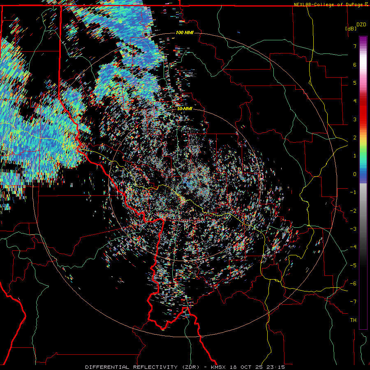The height and width of the screenshot is (370, 370).
Task: Click the NEXLAB-College of DuPage title text
Action: click(329, 5)
